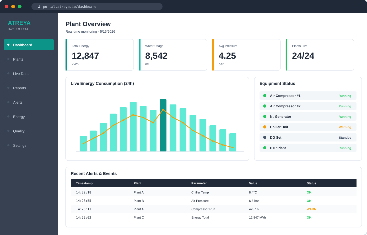Click the N₂ Generator green status dot

(x=265, y=116)
